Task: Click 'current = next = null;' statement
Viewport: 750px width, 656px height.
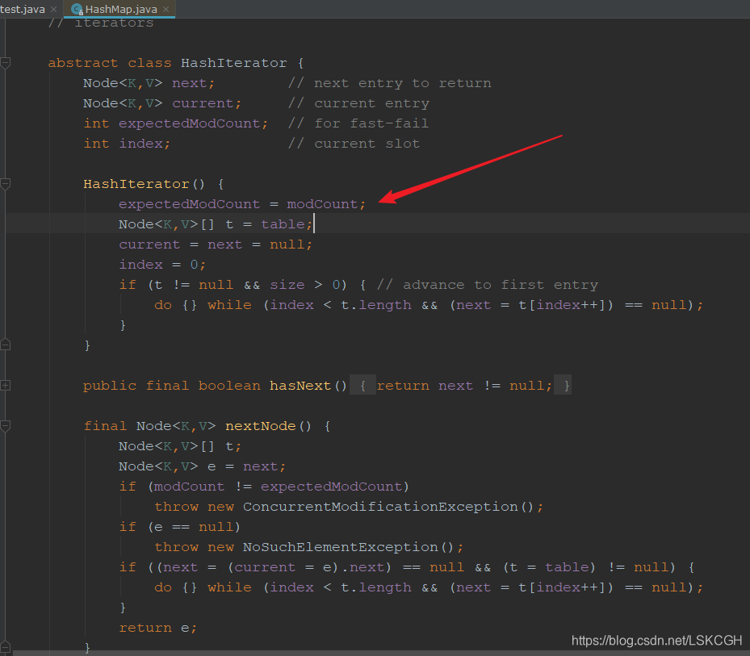Action: click(x=216, y=244)
